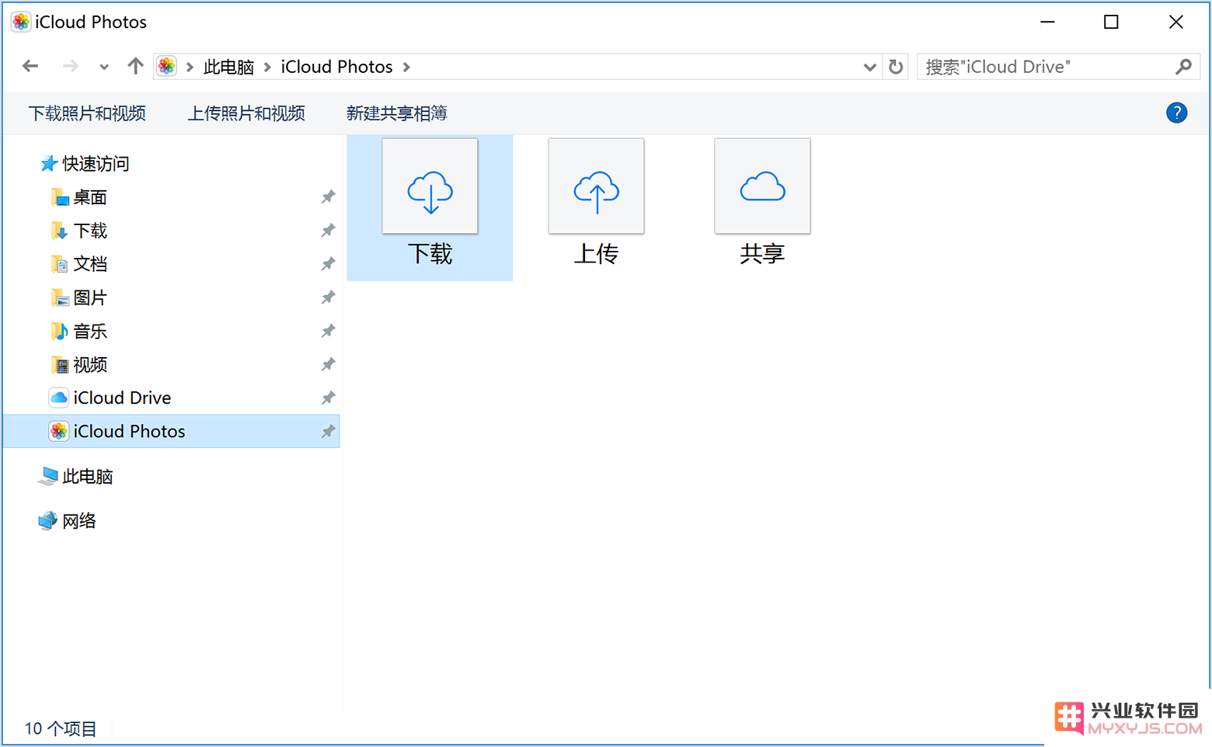Unpin 音乐 using its pin icon

click(x=328, y=331)
